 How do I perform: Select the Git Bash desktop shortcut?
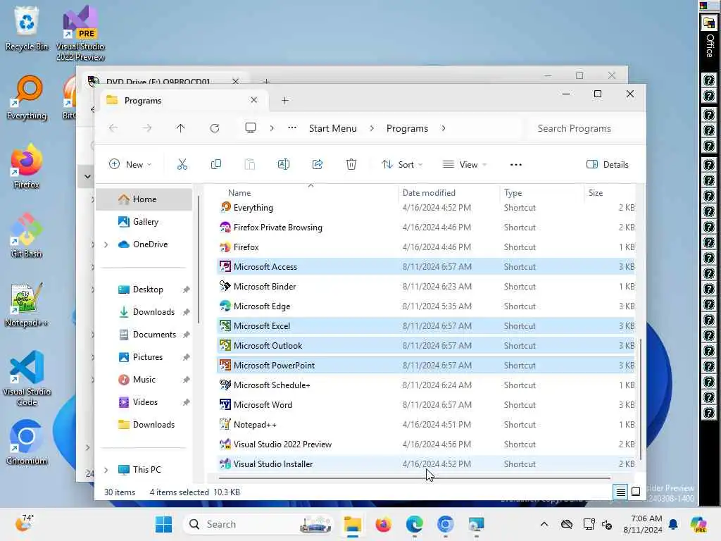tap(27, 235)
